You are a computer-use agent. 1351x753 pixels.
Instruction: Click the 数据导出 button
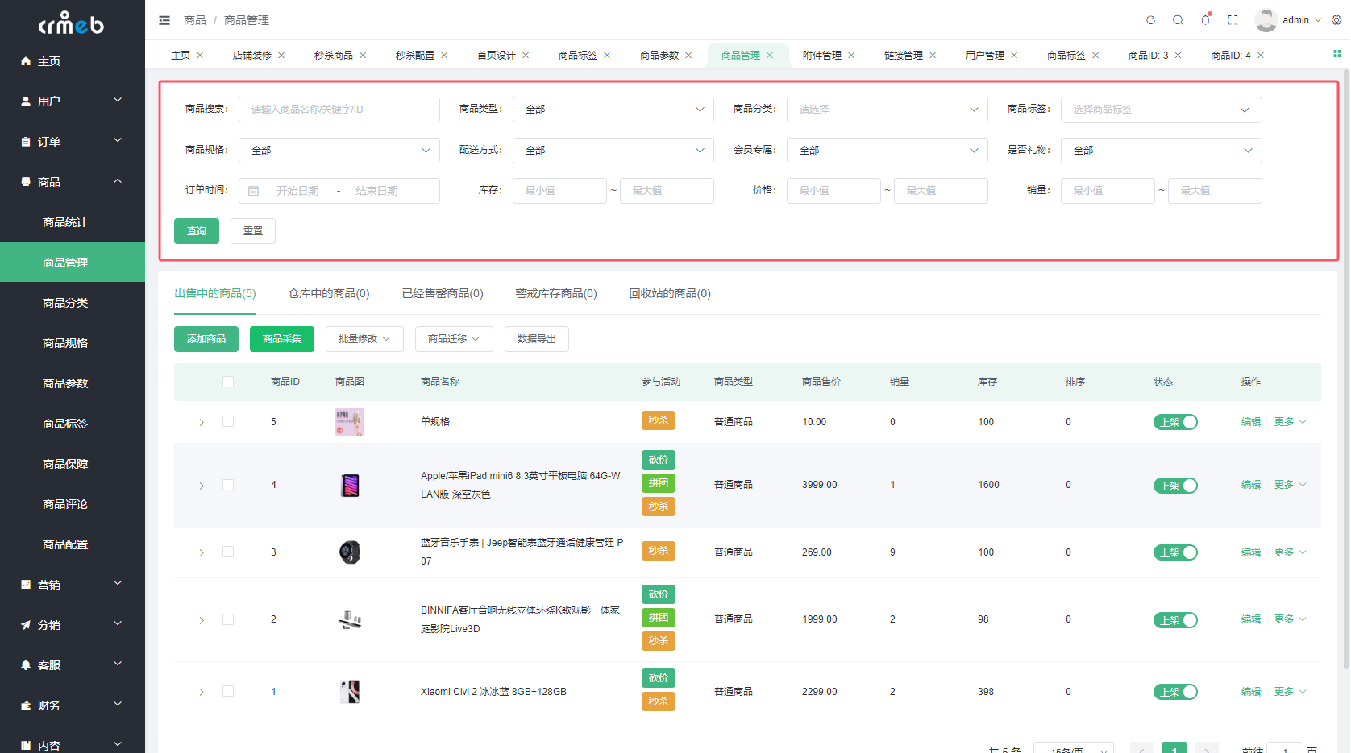click(537, 339)
